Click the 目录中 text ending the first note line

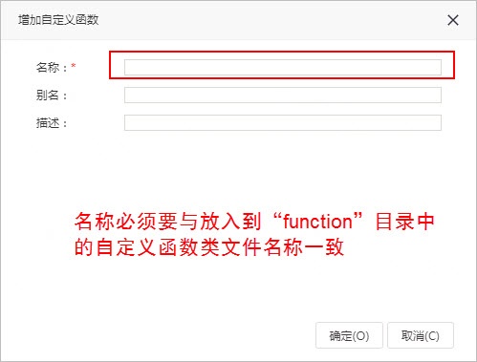point(404,222)
